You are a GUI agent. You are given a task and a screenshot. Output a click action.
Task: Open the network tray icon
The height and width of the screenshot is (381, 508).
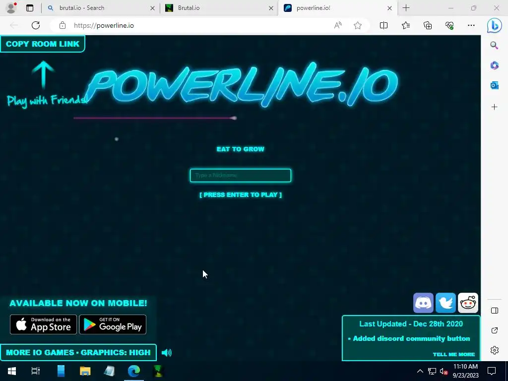coord(432,371)
